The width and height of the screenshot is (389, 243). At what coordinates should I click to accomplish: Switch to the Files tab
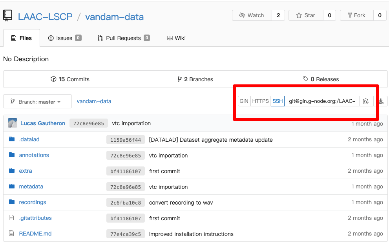(x=22, y=38)
